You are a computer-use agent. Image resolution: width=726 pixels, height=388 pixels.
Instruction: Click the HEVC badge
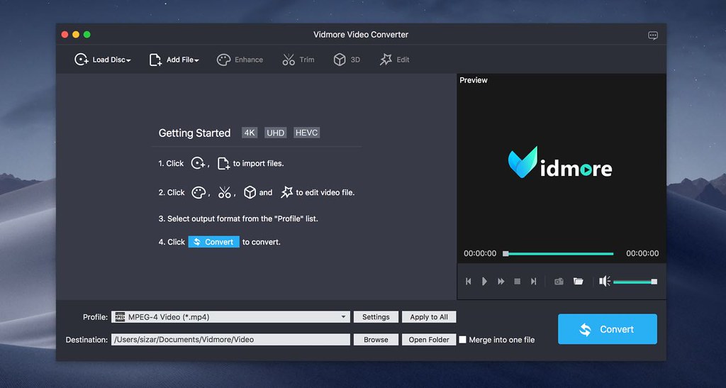(x=306, y=133)
